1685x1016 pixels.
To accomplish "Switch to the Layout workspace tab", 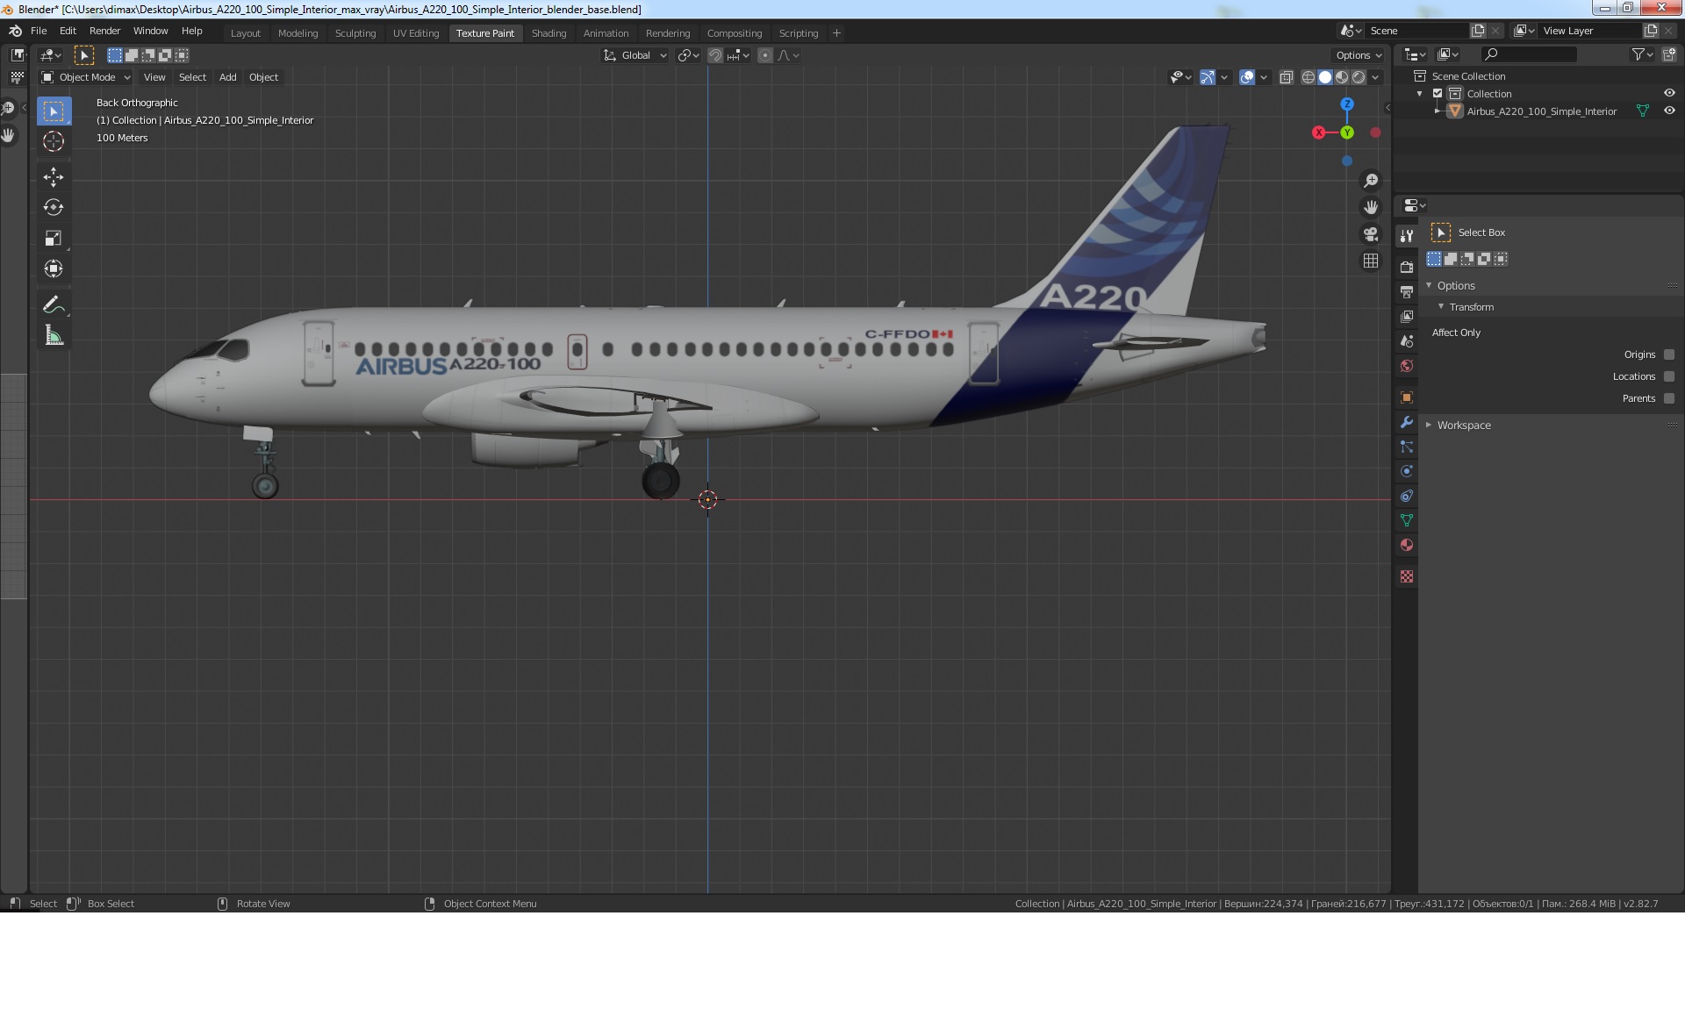I will (246, 33).
